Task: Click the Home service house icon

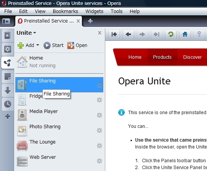Action: 22,62
